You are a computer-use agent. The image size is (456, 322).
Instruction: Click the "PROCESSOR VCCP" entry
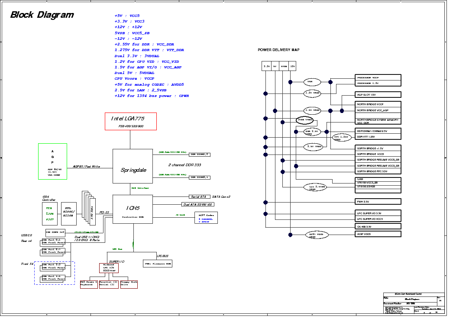click(378, 77)
